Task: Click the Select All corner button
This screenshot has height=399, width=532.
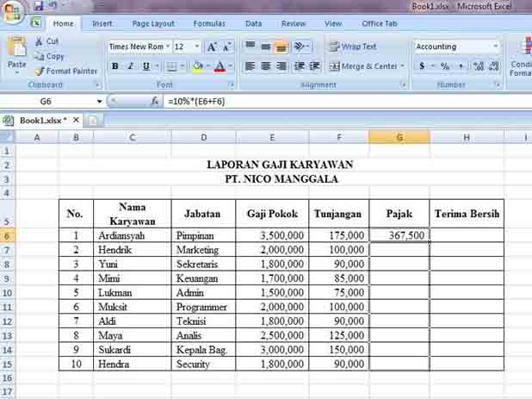Action: 7,137
